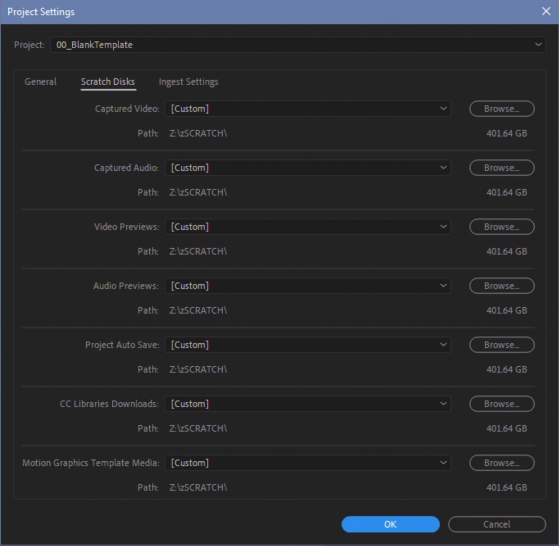The image size is (559, 546).
Task: Expand the Project Auto Save dropdown
Action: tap(308, 345)
